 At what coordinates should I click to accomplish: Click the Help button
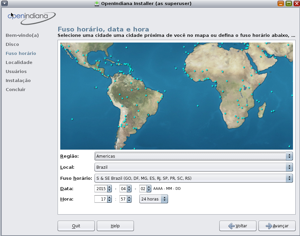[x=115, y=226]
